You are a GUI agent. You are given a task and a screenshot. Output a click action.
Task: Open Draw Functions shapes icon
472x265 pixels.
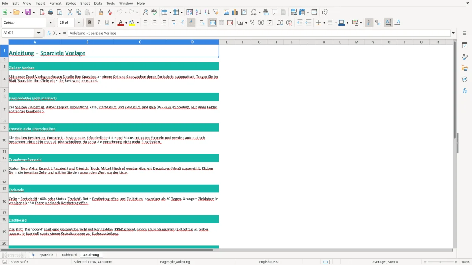pos(325,12)
